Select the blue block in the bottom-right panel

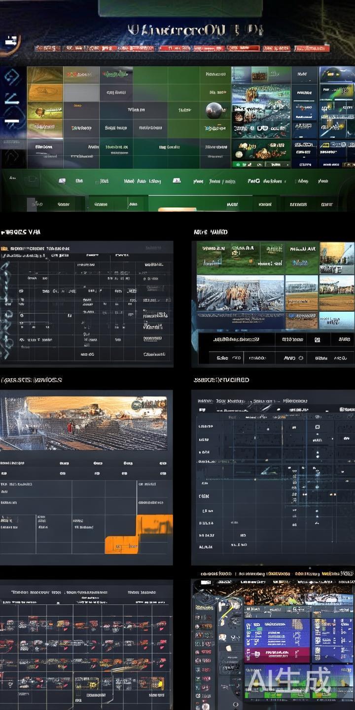pyautogui.click(x=277, y=633)
